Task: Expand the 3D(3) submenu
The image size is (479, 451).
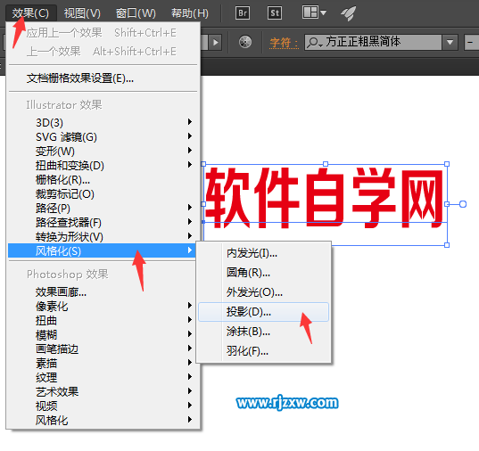Action: [x=103, y=122]
